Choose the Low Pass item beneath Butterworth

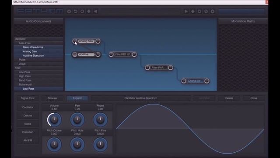click(x=38, y=89)
